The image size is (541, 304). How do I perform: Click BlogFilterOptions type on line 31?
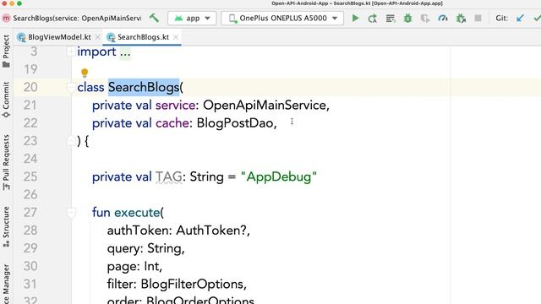click(192, 285)
